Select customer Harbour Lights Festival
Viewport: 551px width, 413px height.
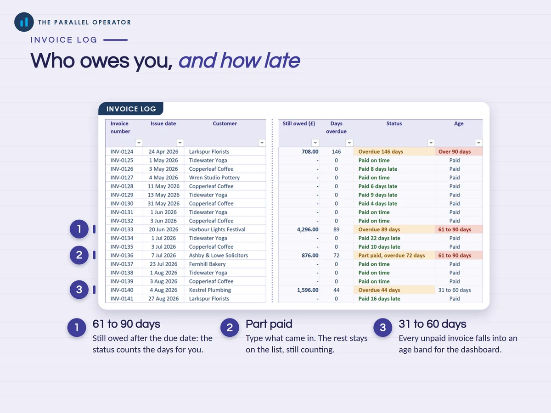217,229
